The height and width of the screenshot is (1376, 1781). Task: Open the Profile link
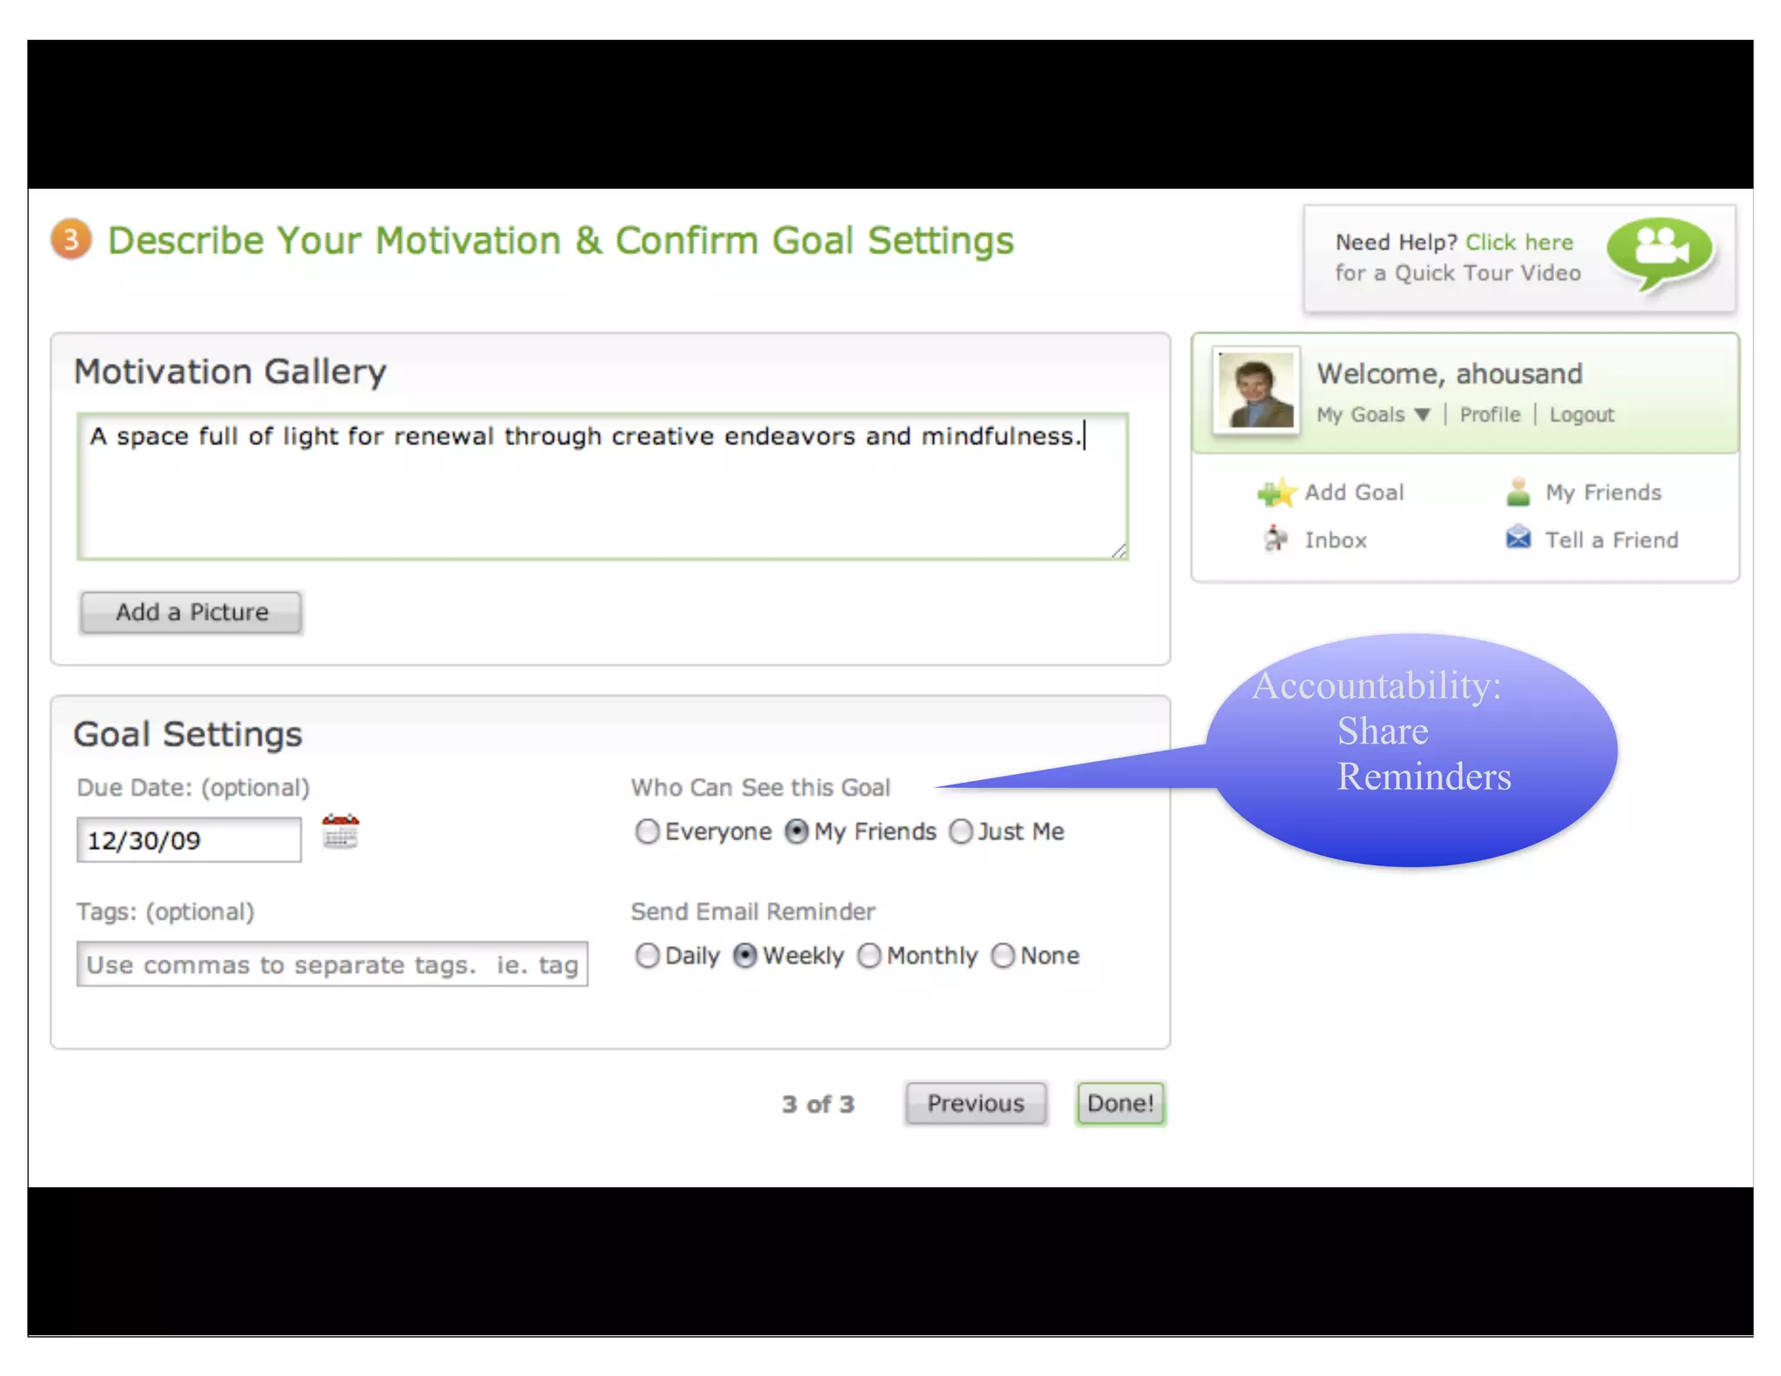pos(1490,415)
